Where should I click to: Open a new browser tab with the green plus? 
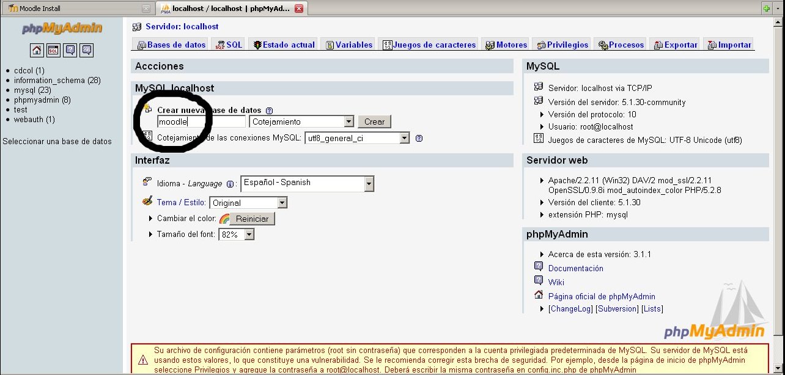click(766, 9)
